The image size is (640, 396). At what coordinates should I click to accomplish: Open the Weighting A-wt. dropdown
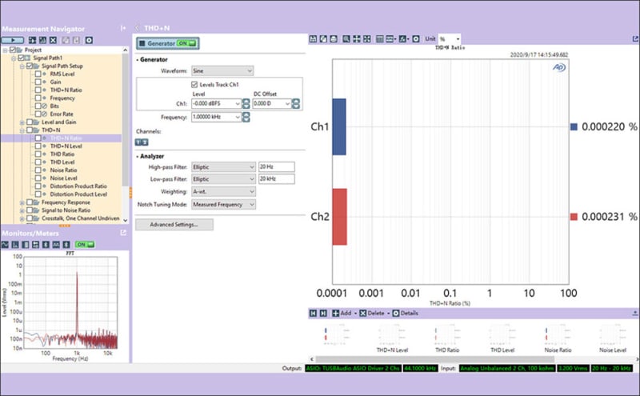coord(224,191)
